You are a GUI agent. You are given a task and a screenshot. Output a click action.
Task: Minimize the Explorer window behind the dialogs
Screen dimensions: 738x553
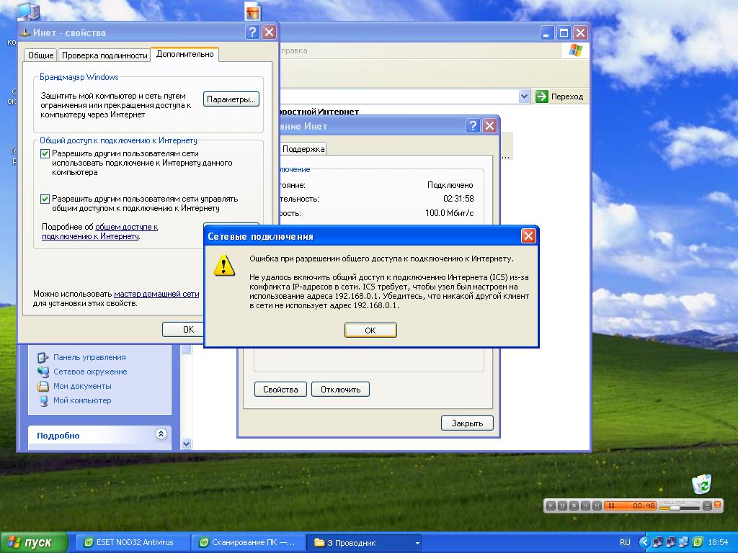pos(546,32)
